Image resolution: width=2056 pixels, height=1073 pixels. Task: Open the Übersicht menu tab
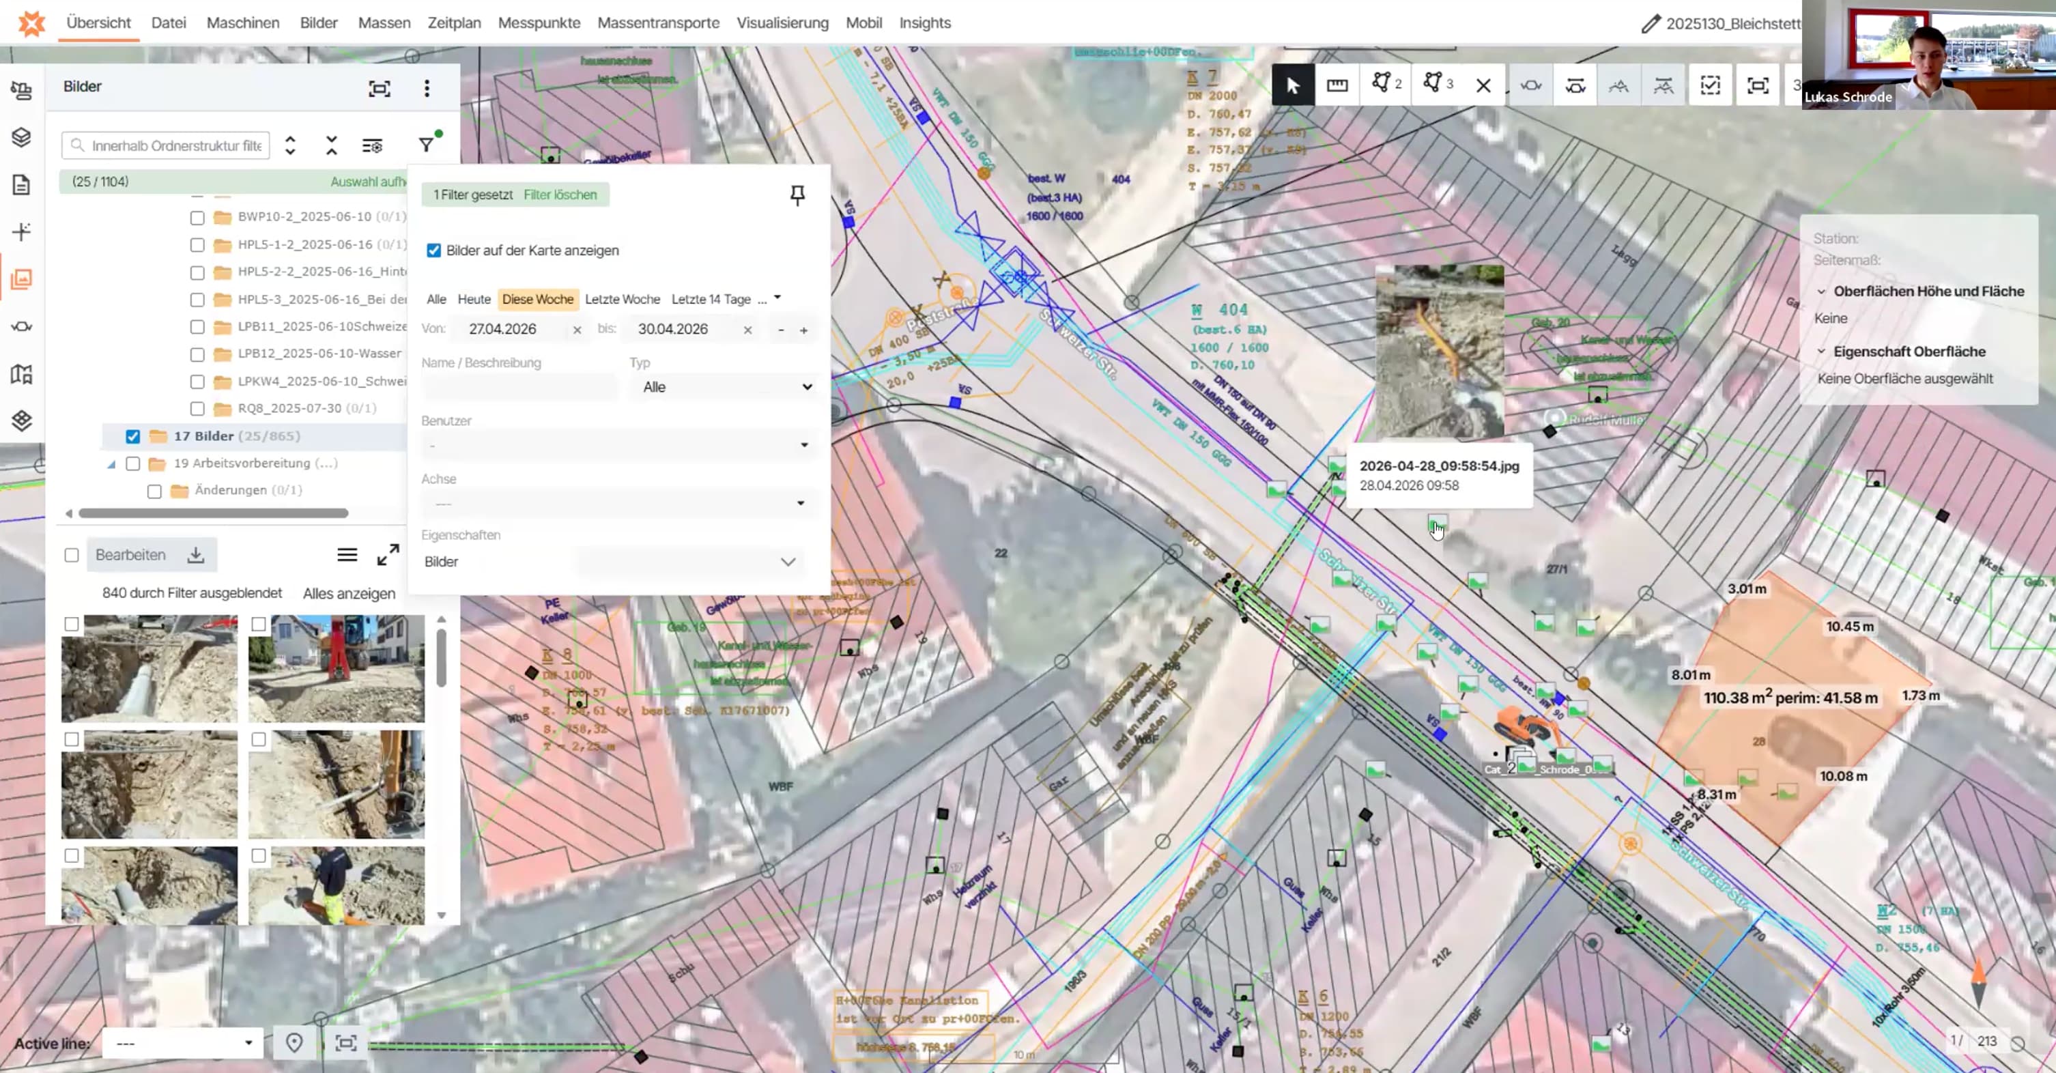98,23
